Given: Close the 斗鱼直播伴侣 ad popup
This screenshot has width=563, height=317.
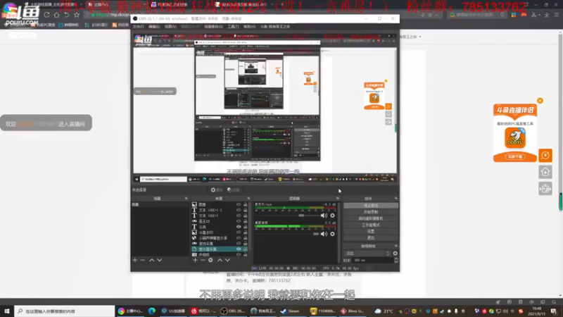Looking at the screenshot, I should click(x=540, y=101).
